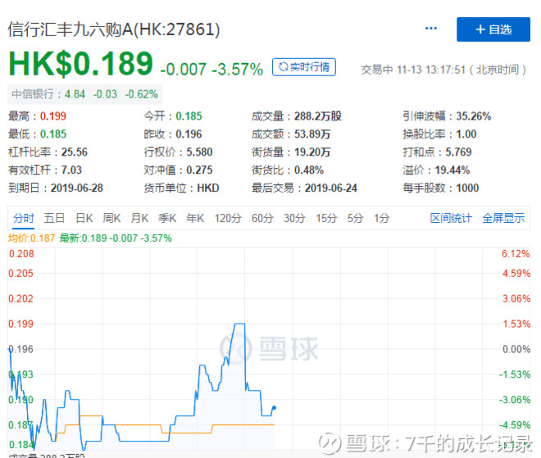Open 区间统计 range statistics
541x458 pixels.
(451, 218)
